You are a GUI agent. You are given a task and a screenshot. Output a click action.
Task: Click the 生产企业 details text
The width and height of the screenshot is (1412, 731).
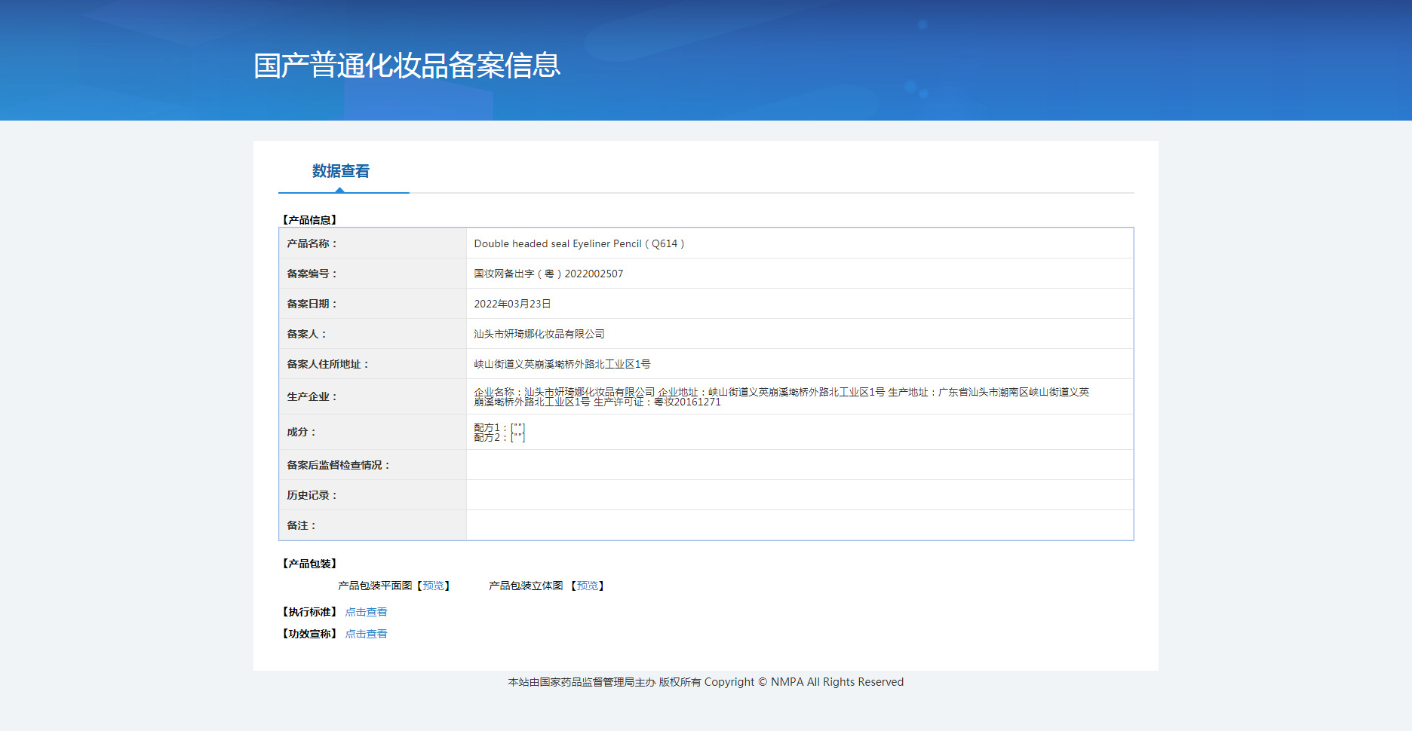pyautogui.click(x=781, y=396)
